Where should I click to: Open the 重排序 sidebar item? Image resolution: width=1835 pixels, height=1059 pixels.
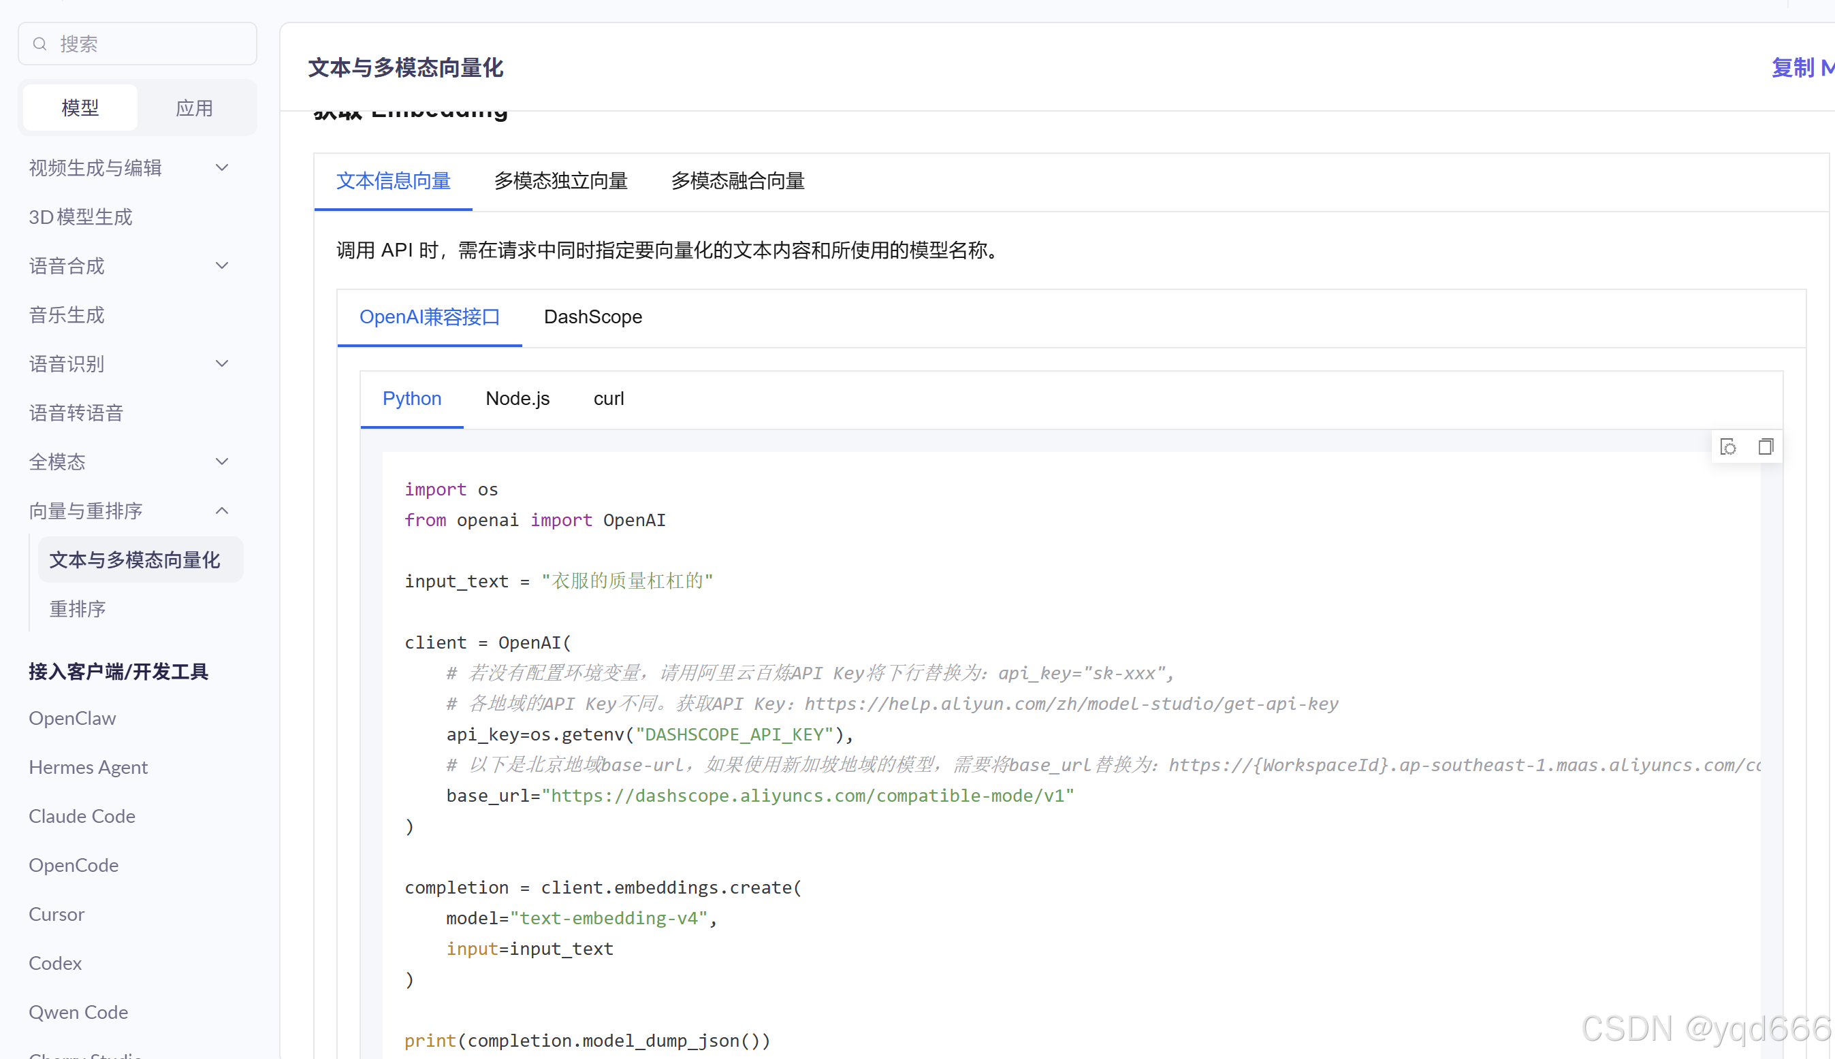(x=77, y=608)
